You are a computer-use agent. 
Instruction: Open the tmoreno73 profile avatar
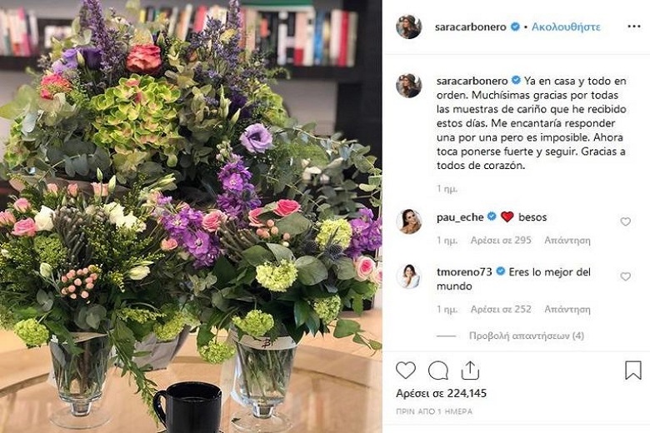click(x=408, y=276)
